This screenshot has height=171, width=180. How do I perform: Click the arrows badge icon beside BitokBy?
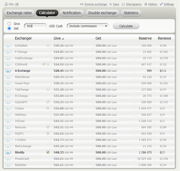click(48, 152)
